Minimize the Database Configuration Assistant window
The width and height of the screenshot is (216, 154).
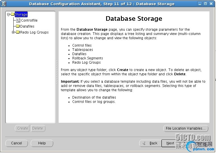click(x=199, y=4)
